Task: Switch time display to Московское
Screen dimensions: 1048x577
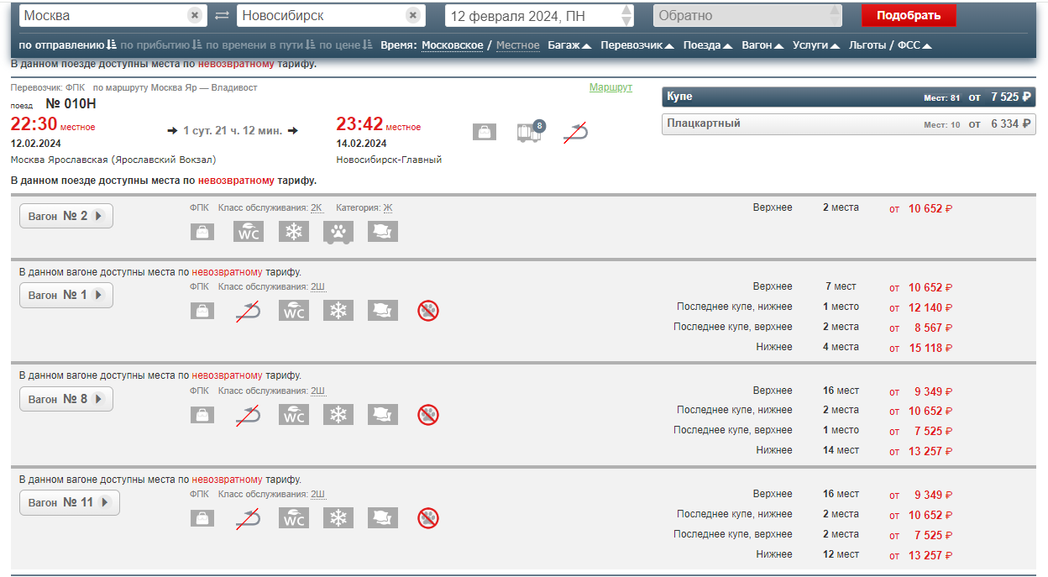Action: [452, 45]
